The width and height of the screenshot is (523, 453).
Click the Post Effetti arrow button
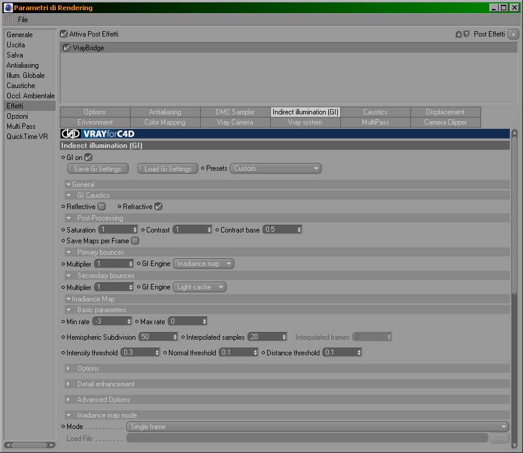coord(513,34)
